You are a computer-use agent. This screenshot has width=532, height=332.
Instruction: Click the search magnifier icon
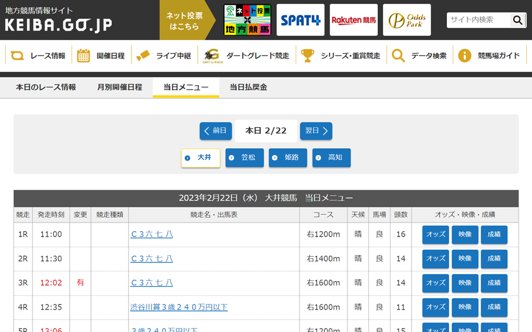tap(517, 20)
